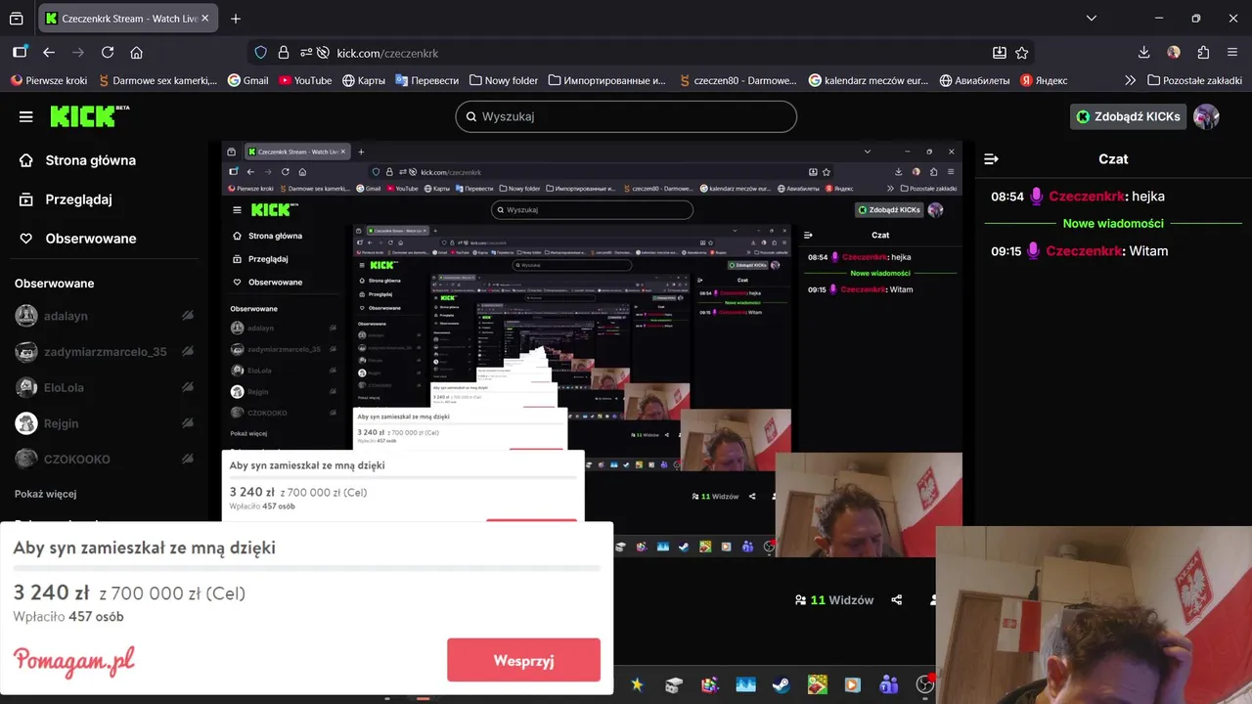Click the KICK logo
This screenshot has width=1252, height=704.
(90, 116)
